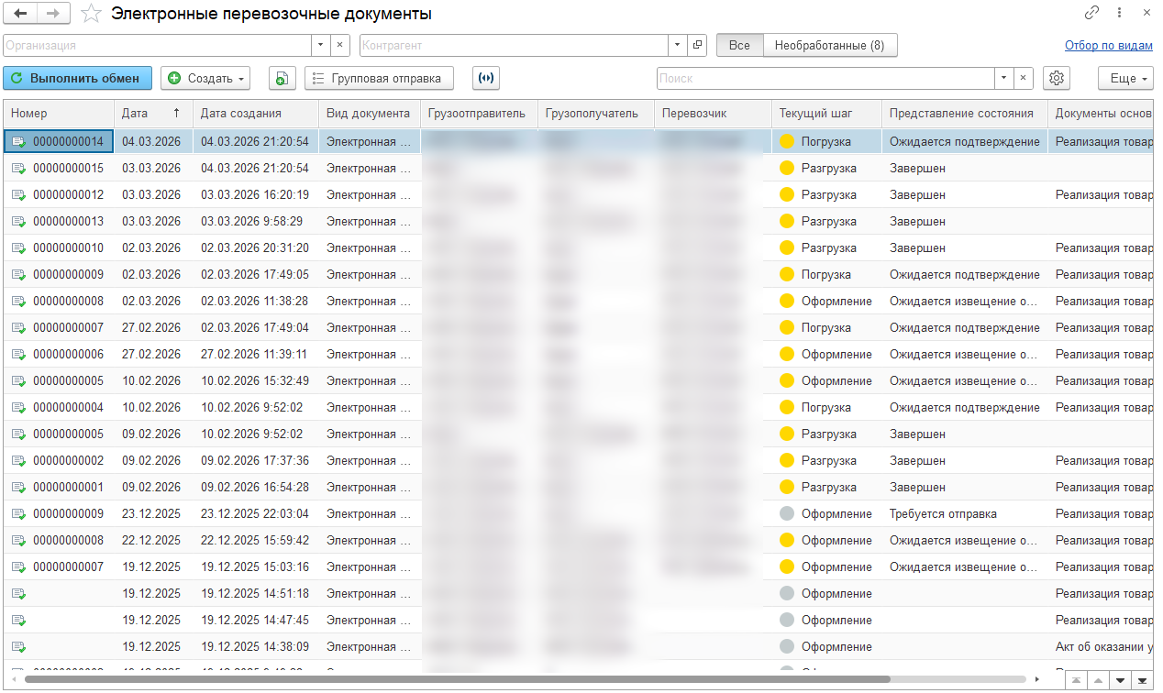Viewport: 1163px width, 693px height.
Task: Click document icon of 19.12.2025 14:51:18 row
Action: pos(18,594)
